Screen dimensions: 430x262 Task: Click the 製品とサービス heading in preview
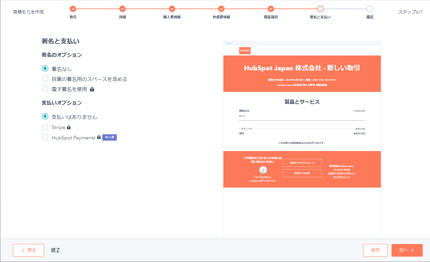coord(302,102)
